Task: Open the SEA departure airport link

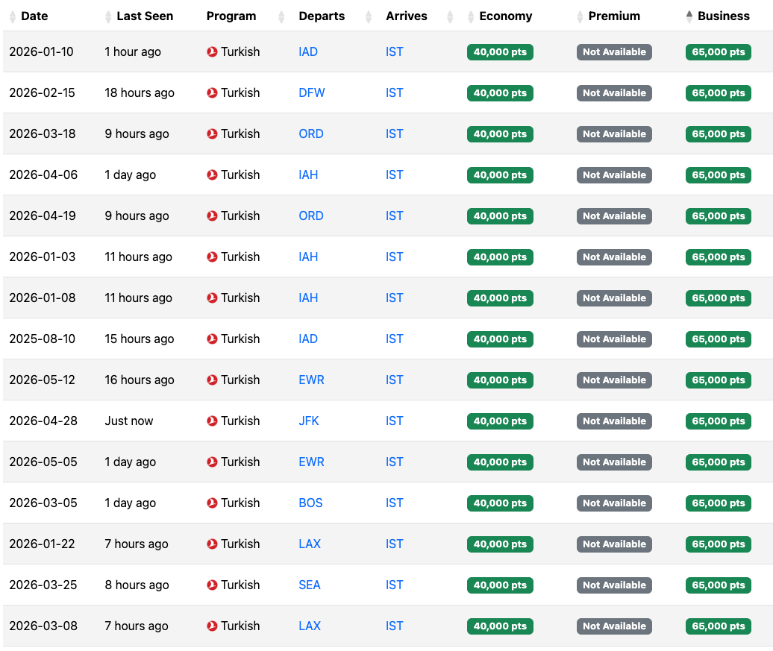Action: pyautogui.click(x=310, y=585)
